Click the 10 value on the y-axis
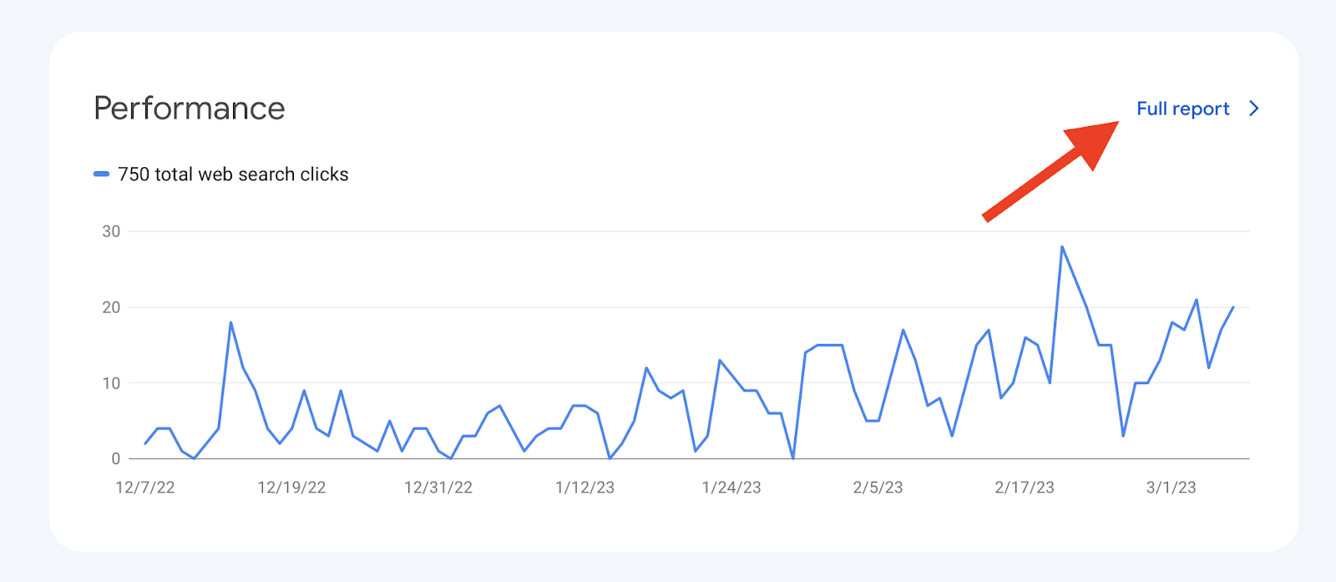The height and width of the screenshot is (582, 1336). (111, 383)
